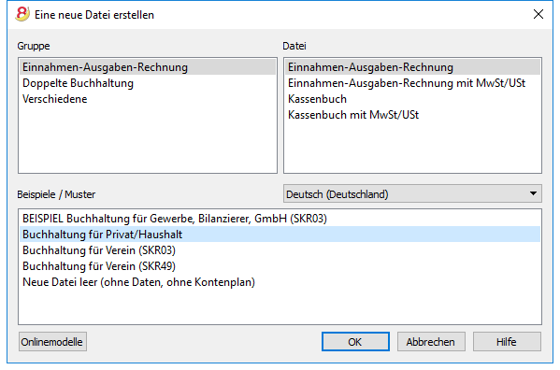This screenshot has width=560, height=370.
Task: Select Einnahmen-Ausgaben-Rechnung in Gruppe list
Action: tap(148, 67)
